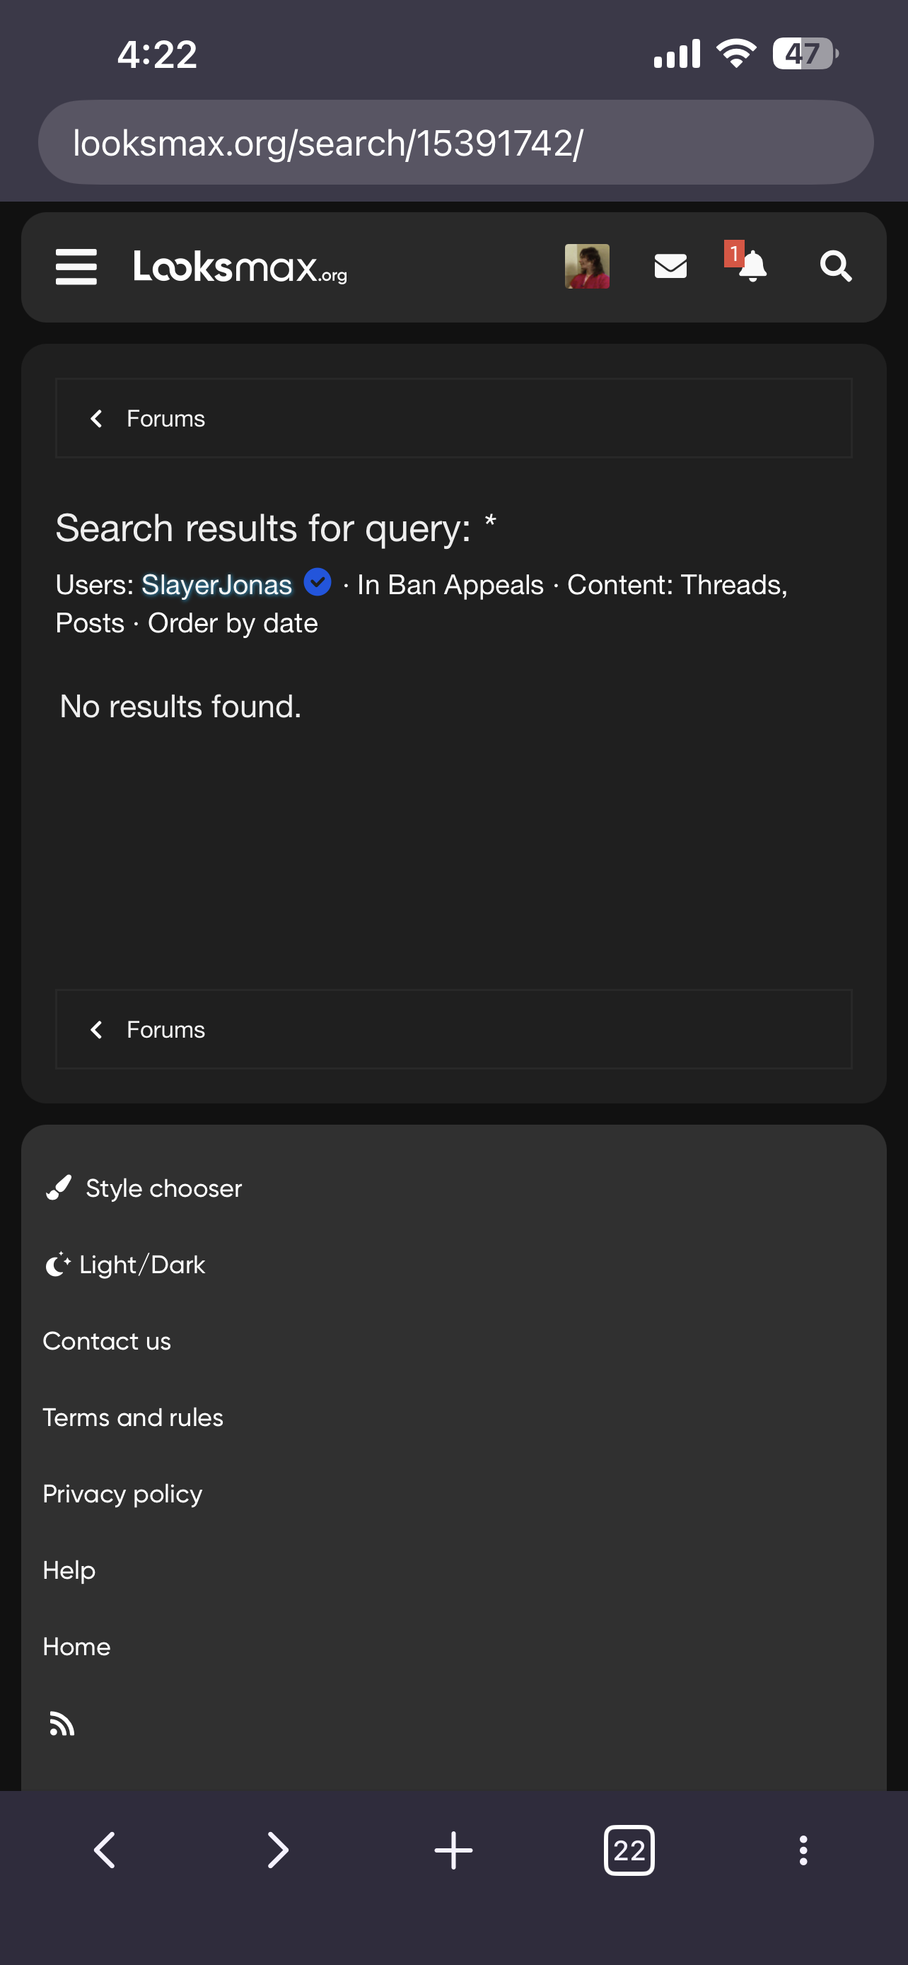This screenshot has height=1965, width=908.
Task: Open a new tab with plus icon
Action: point(453,1850)
